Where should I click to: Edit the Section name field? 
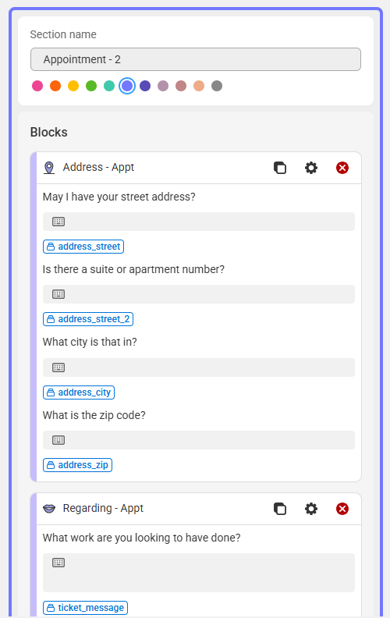coord(196,59)
